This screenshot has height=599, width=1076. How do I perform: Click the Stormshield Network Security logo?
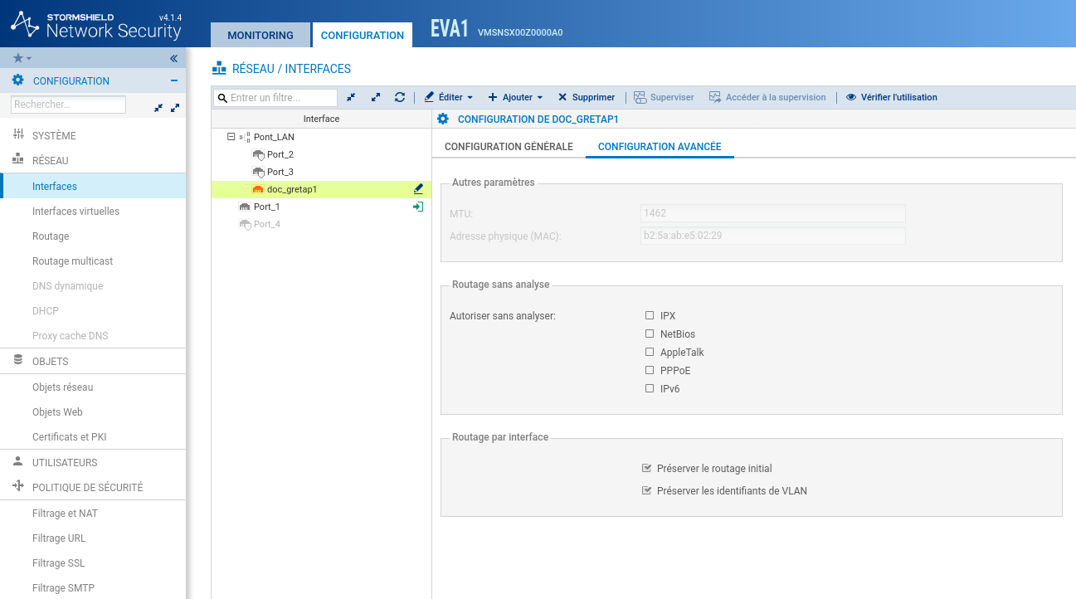[x=96, y=26]
